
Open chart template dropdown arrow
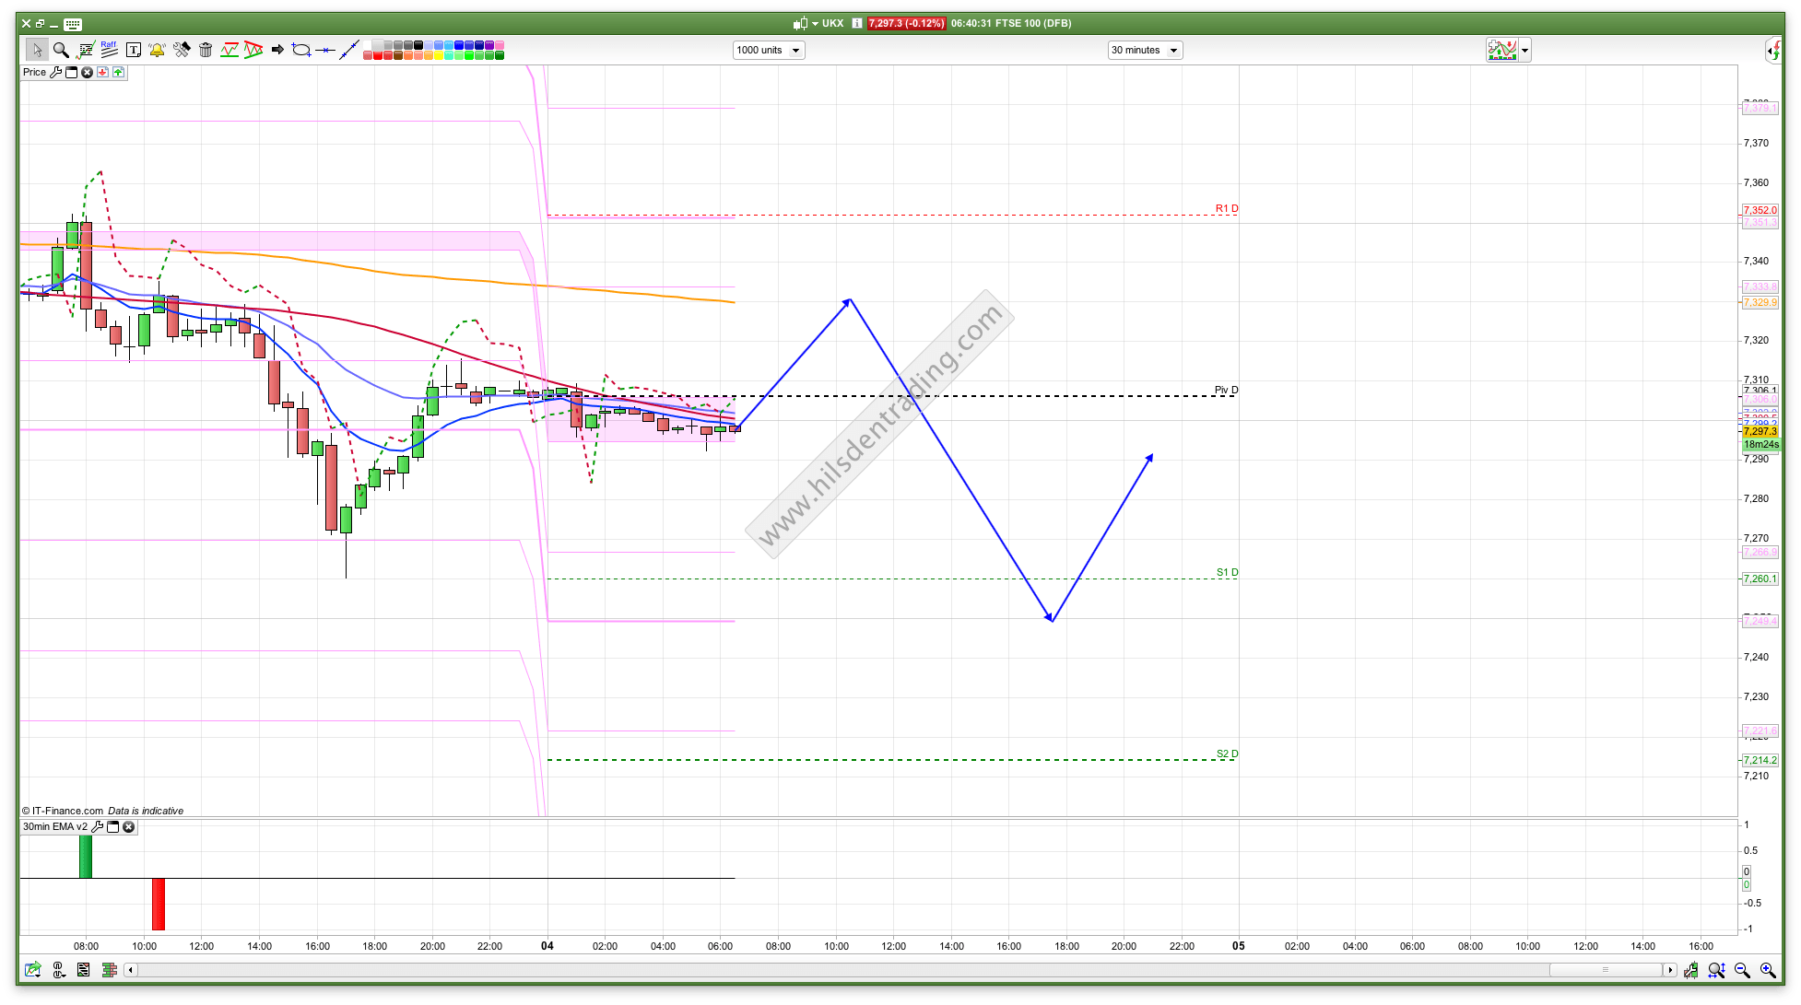[1525, 51]
